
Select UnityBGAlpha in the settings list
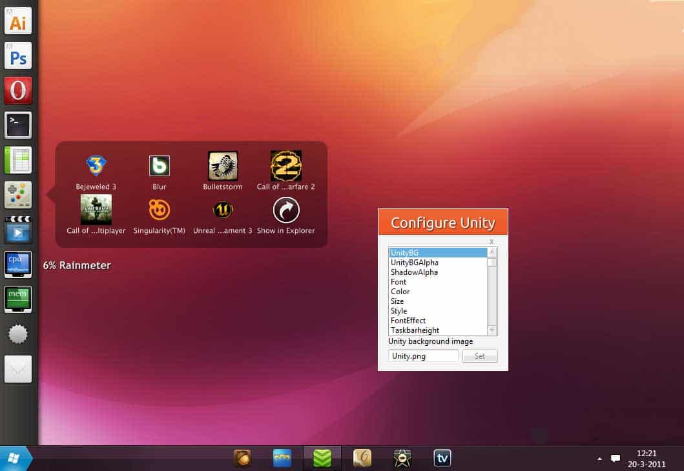(438, 263)
